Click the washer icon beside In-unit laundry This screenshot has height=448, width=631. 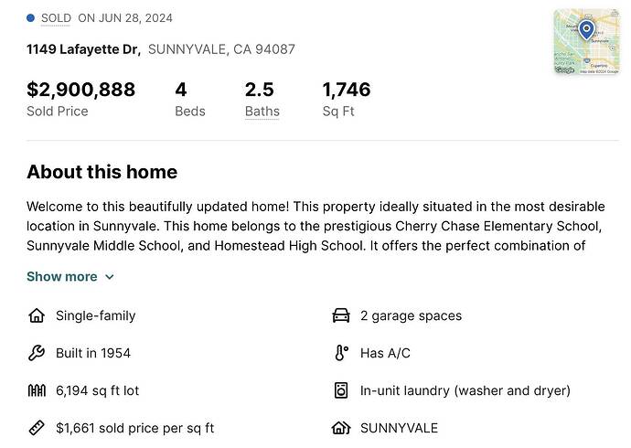coord(341,390)
